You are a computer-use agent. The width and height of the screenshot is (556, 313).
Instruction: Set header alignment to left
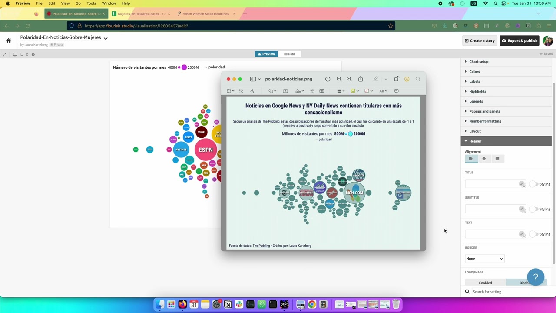click(x=471, y=159)
